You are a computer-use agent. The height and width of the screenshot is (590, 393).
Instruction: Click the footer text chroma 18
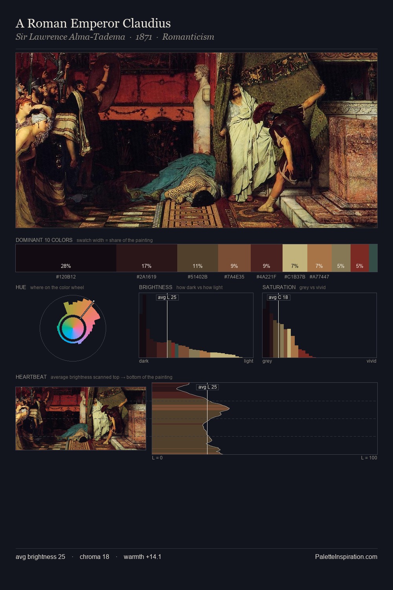pos(94,557)
